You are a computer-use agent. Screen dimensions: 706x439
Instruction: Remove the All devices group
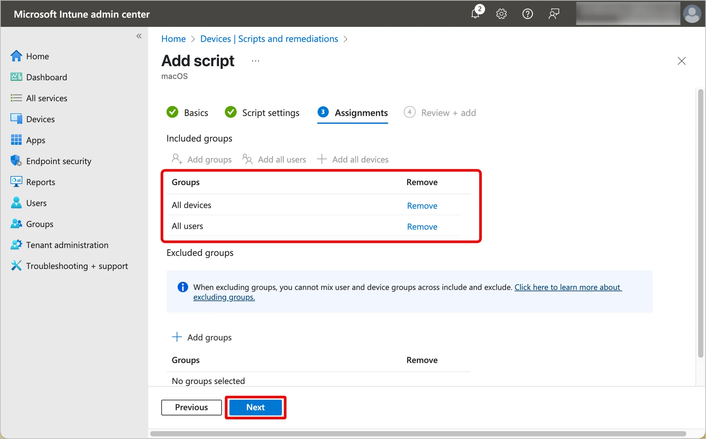(x=422, y=206)
